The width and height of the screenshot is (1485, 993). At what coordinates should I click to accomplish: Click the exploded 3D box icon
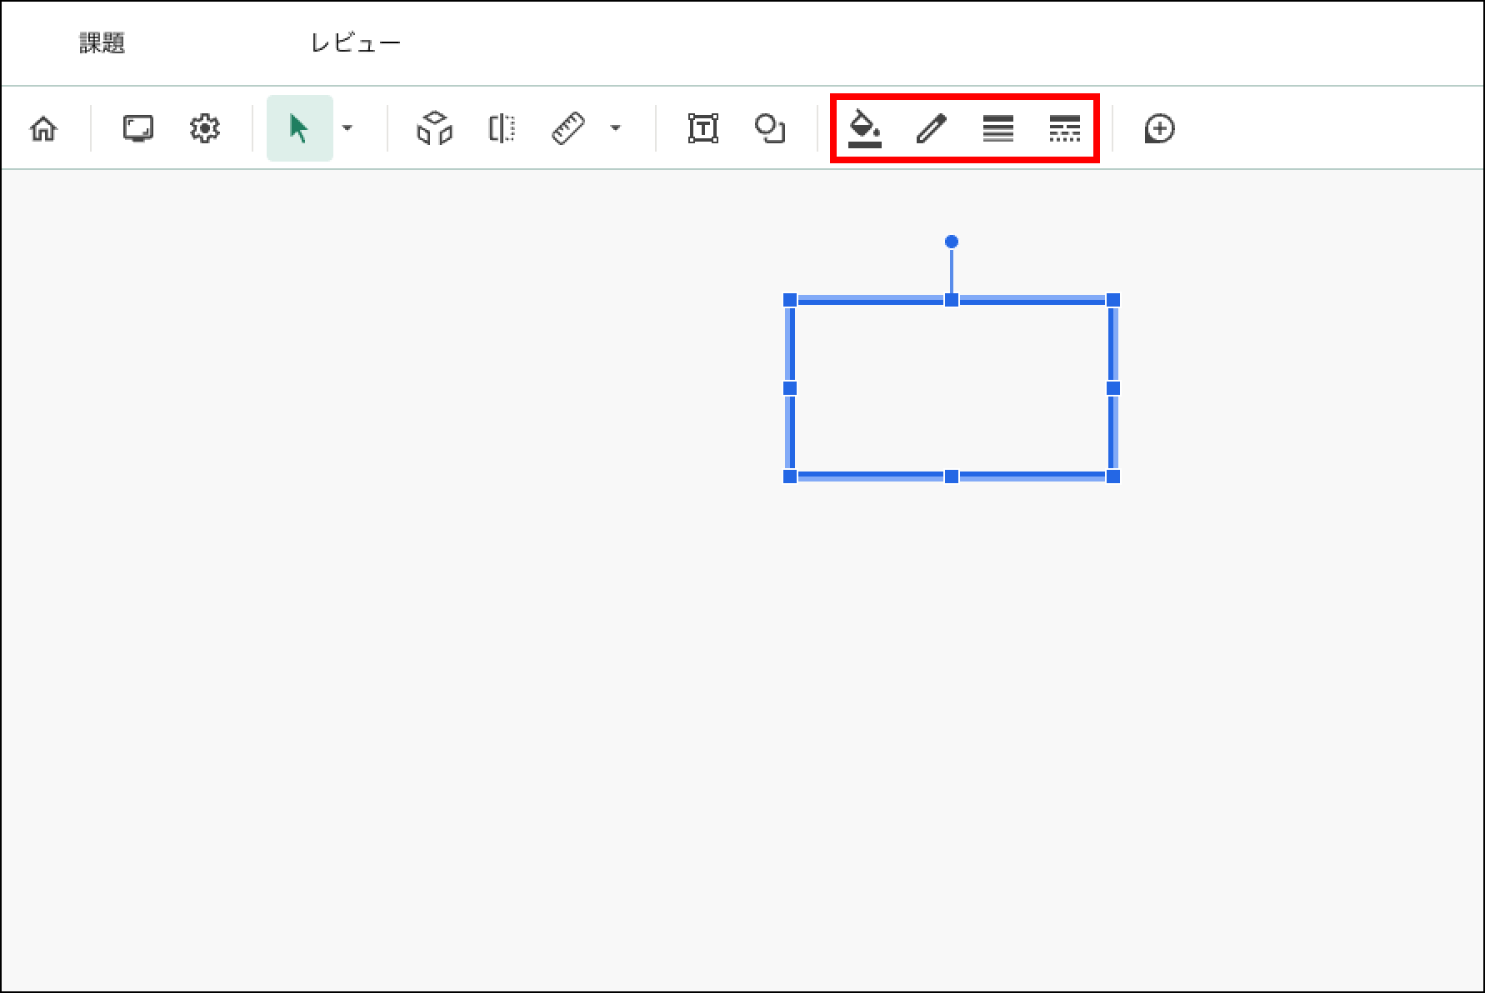(434, 129)
